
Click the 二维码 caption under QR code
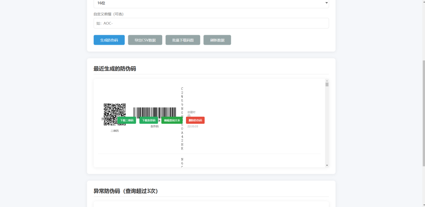point(114,131)
